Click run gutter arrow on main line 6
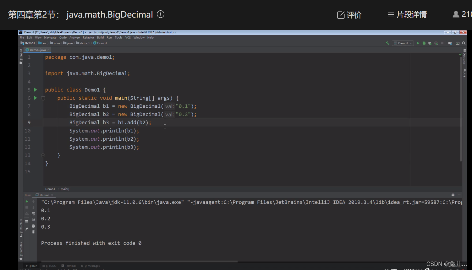This screenshot has height=270, width=472. coord(36,98)
